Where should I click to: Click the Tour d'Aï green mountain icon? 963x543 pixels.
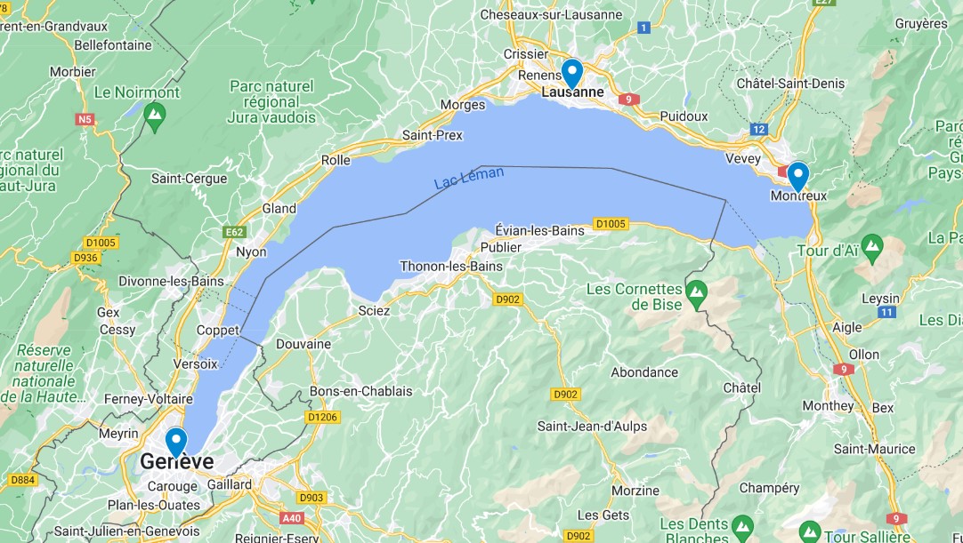click(872, 248)
